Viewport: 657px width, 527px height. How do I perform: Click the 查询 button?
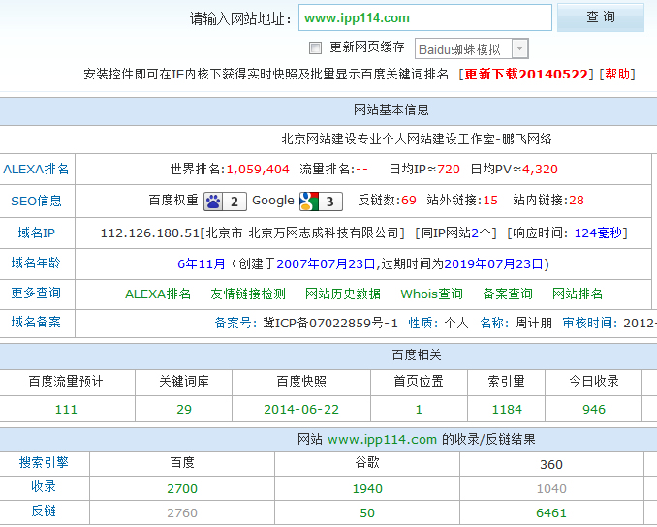coord(601,17)
